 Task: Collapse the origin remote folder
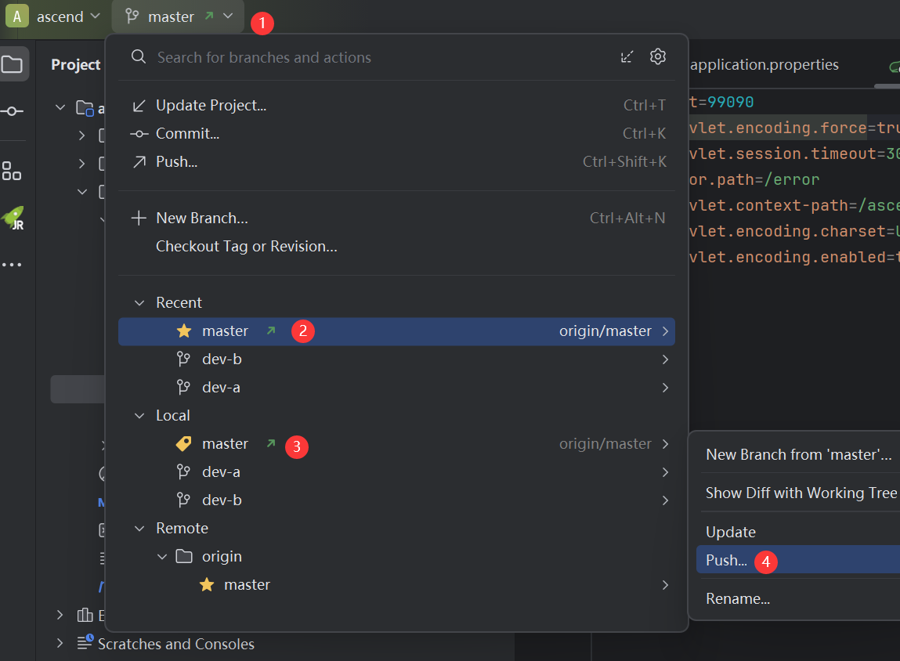tap(162, 557)
